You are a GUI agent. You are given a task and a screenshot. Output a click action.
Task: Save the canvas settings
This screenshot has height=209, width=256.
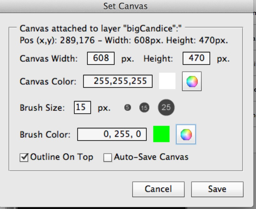[217, 189]
